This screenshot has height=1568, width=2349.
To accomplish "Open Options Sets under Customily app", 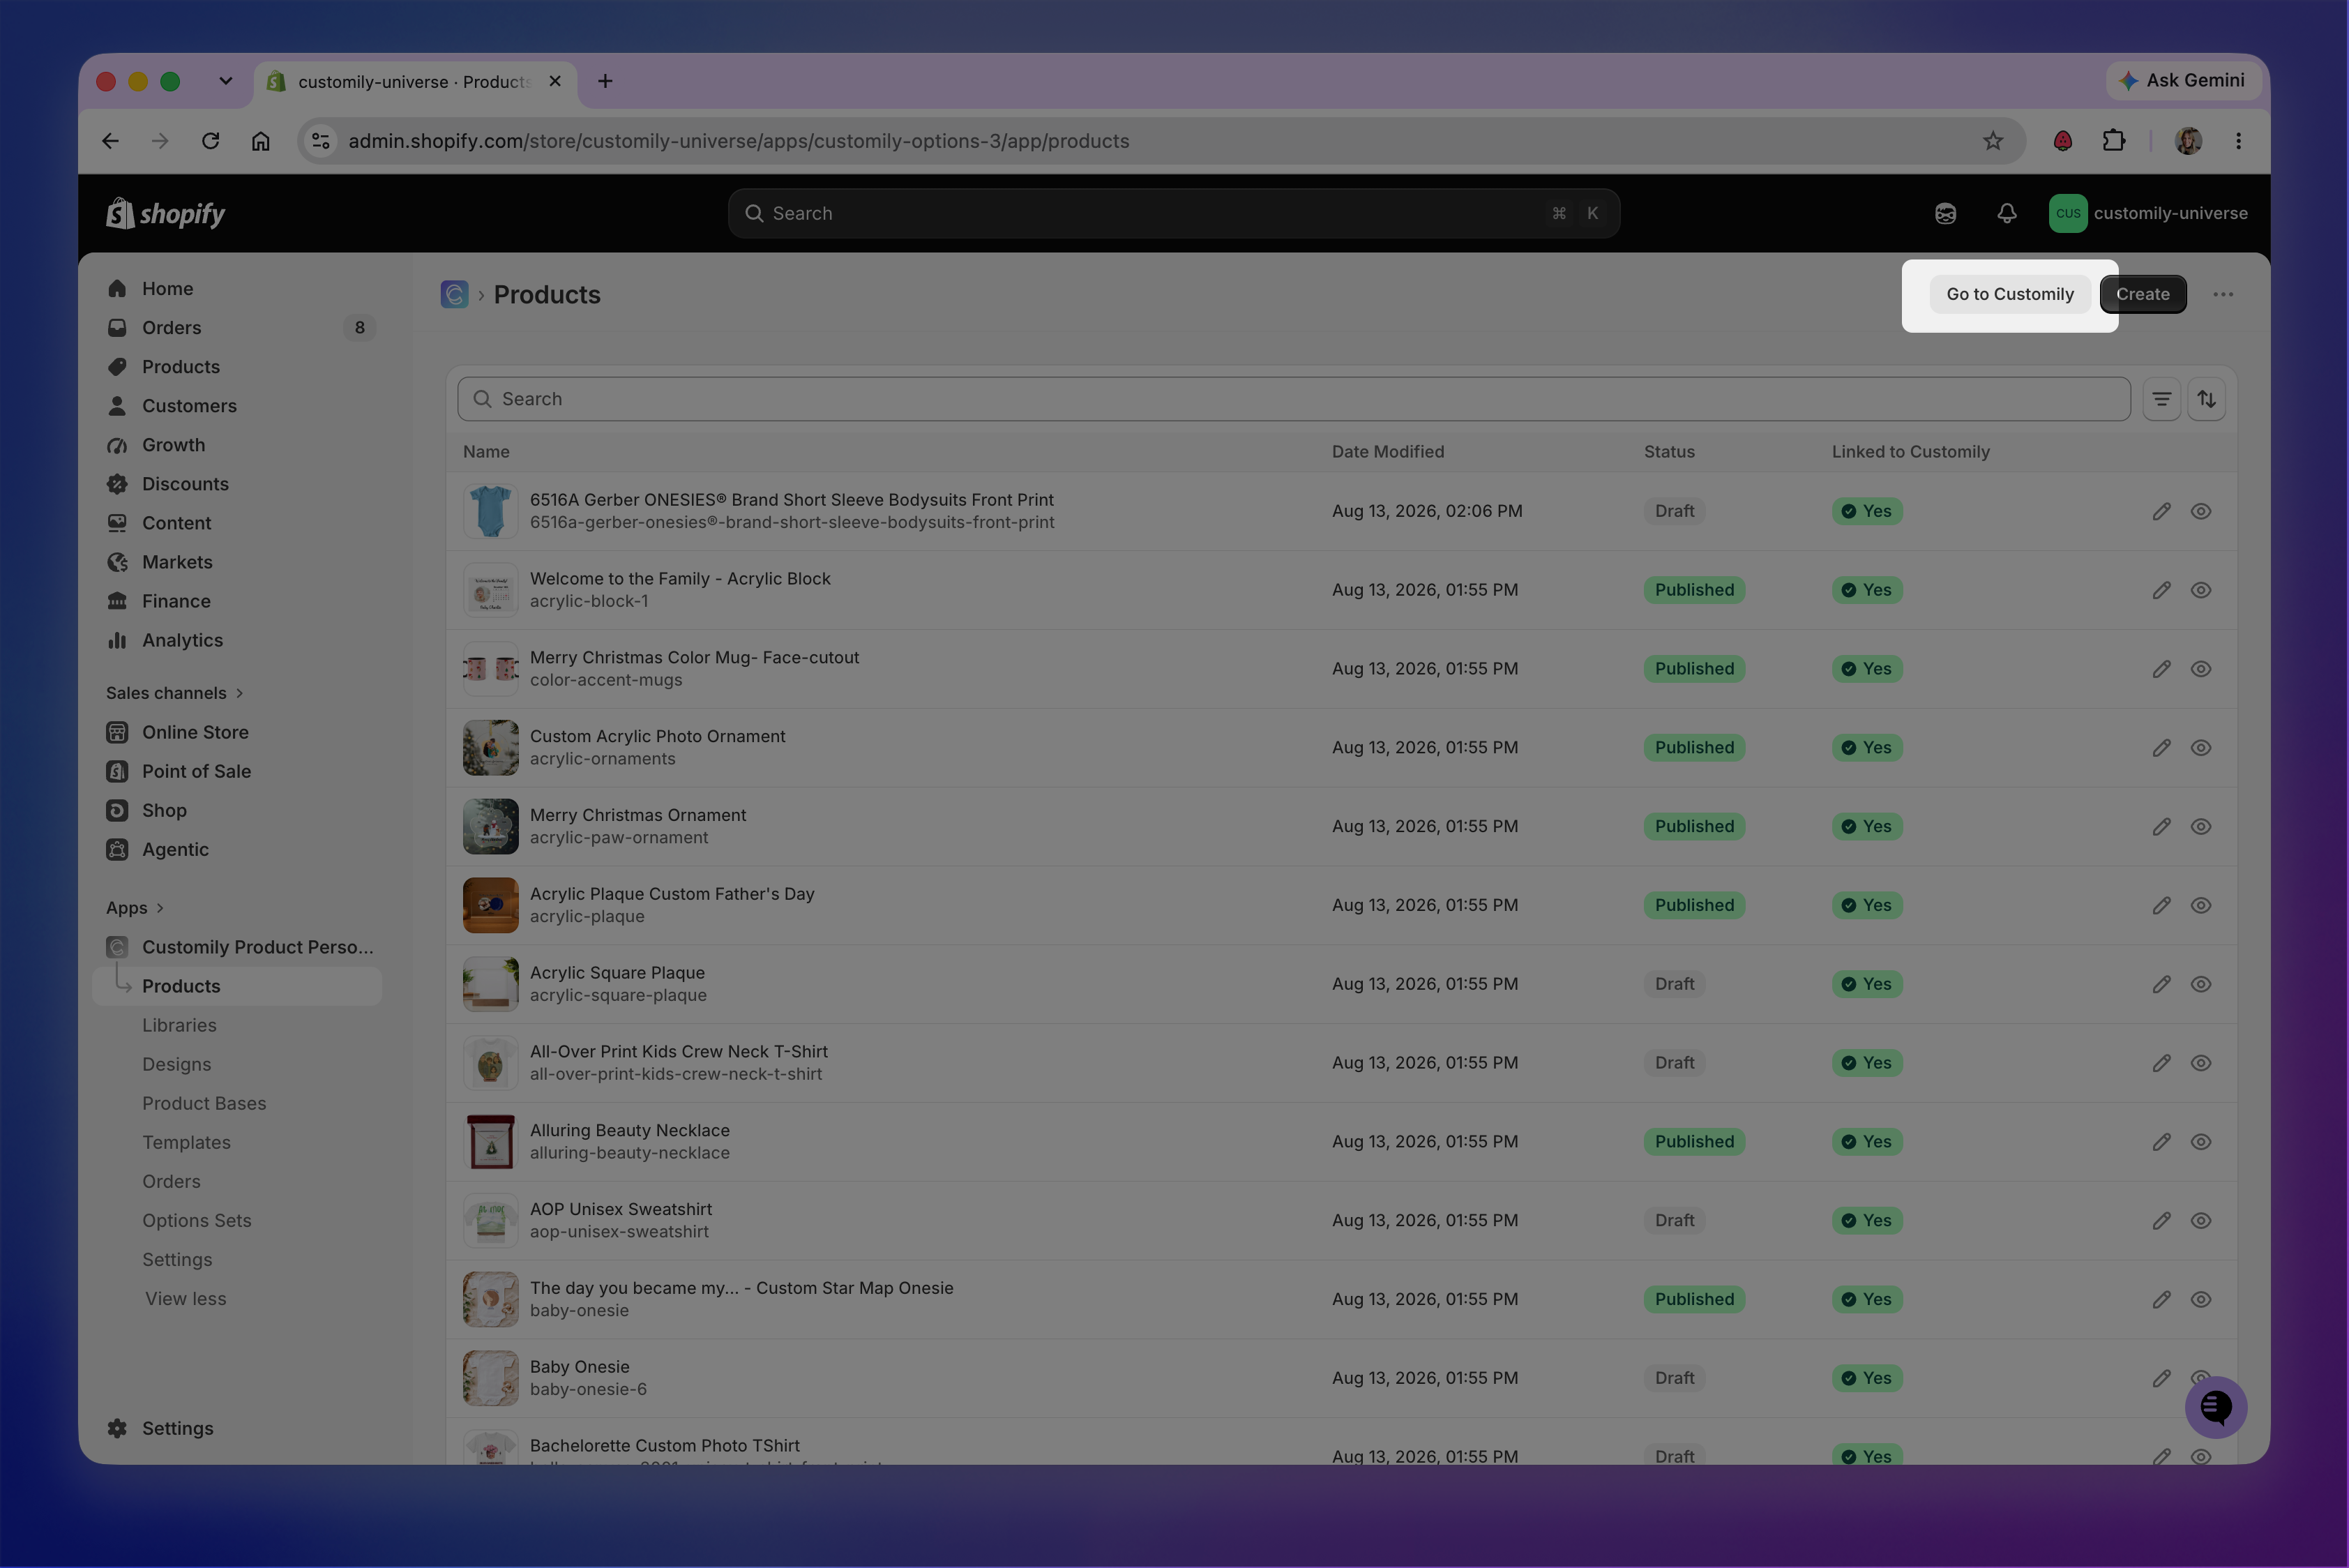I will click(196, 1221).
